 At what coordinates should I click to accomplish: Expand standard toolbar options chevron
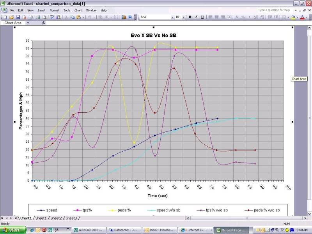135,17
